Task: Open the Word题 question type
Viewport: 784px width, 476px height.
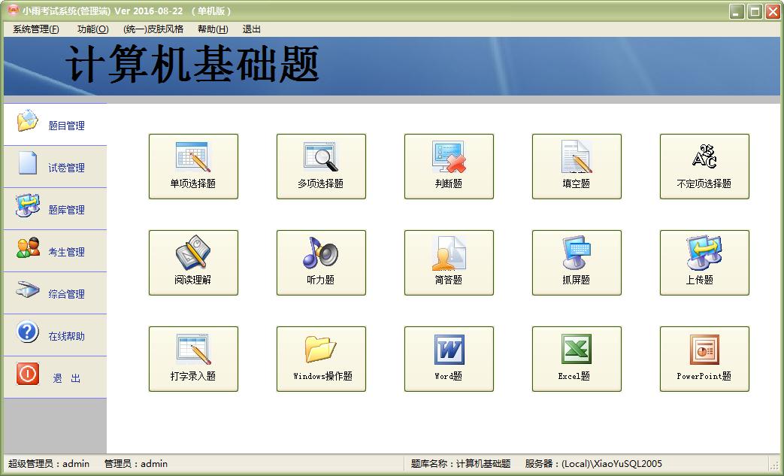Action: pyautogui.click(x=449, y=359)
